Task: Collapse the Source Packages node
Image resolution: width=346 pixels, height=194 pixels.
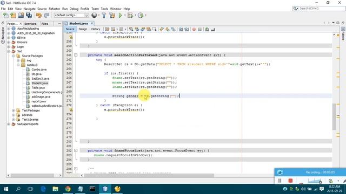Action: (x=14, y=56)
